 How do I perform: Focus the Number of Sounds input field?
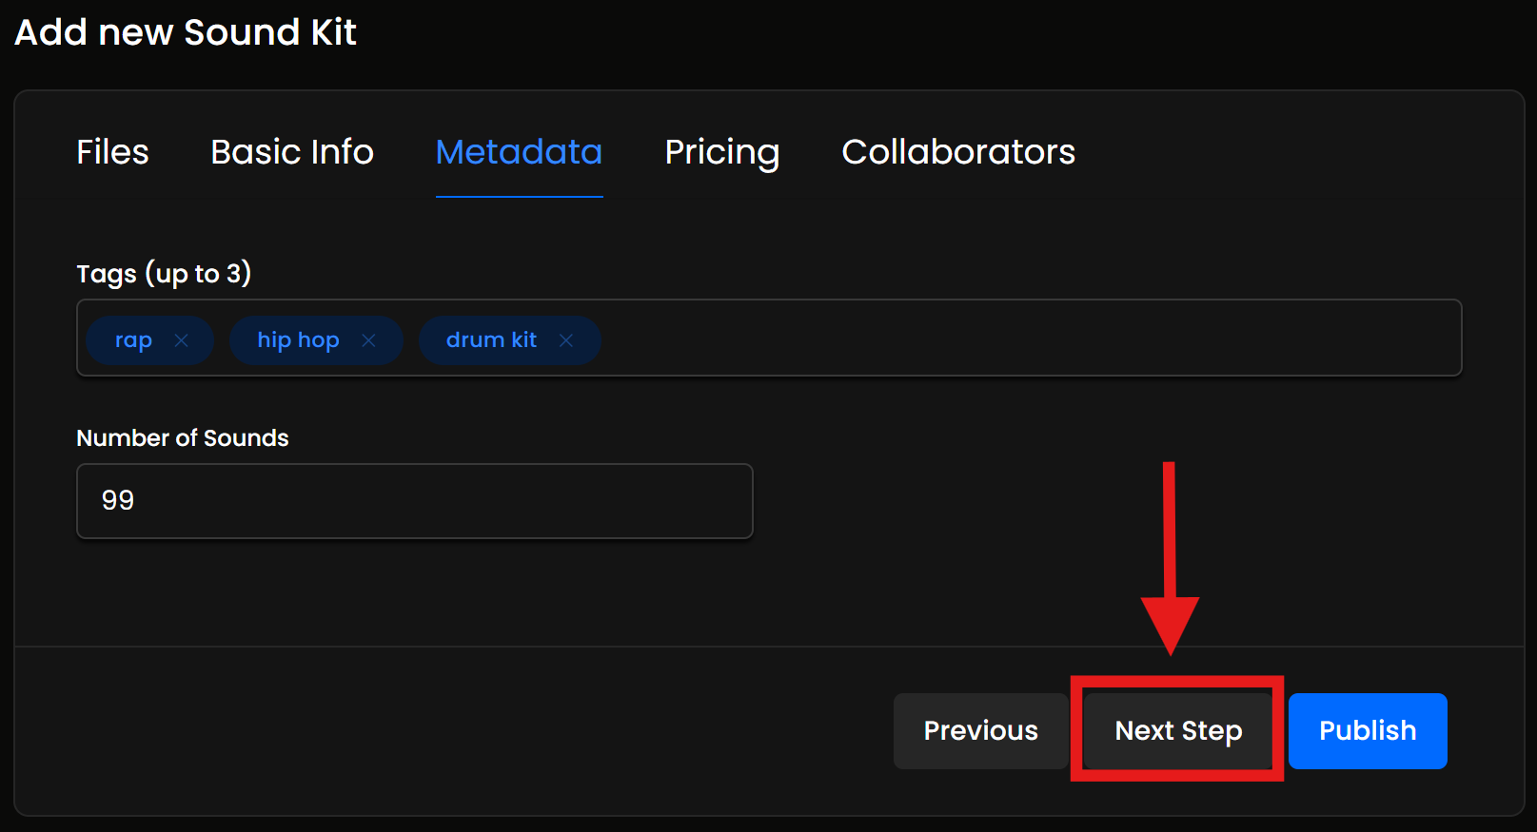(x=414, y=501)
